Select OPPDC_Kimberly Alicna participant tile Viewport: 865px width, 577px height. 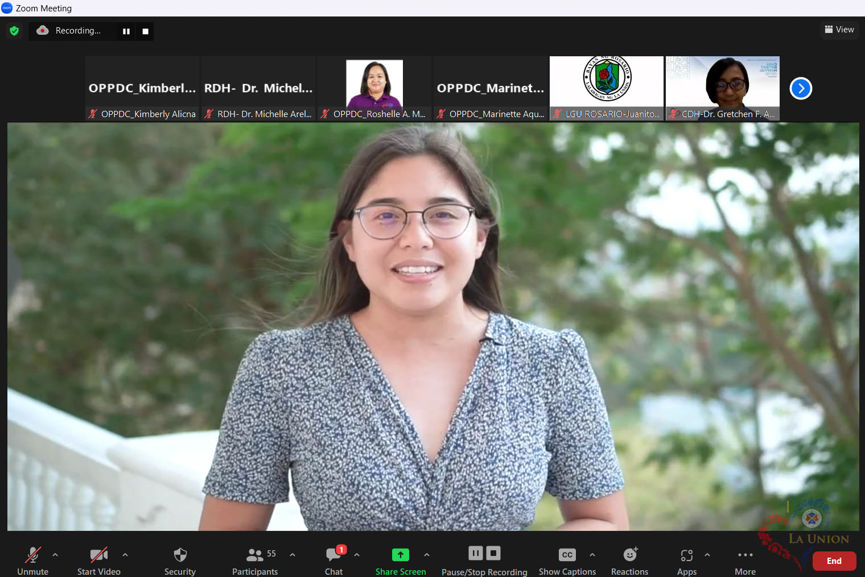pyautogui.click(x=142, y=88)
